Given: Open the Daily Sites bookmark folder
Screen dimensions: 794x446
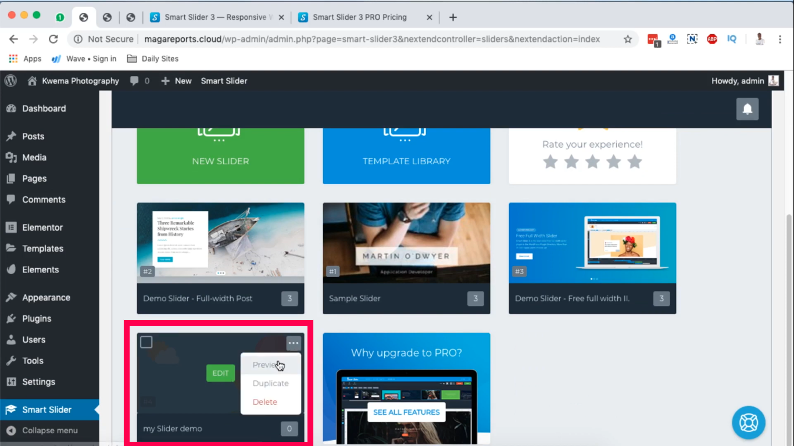Looking at the screenshot, I should click(x=153, y=59).
